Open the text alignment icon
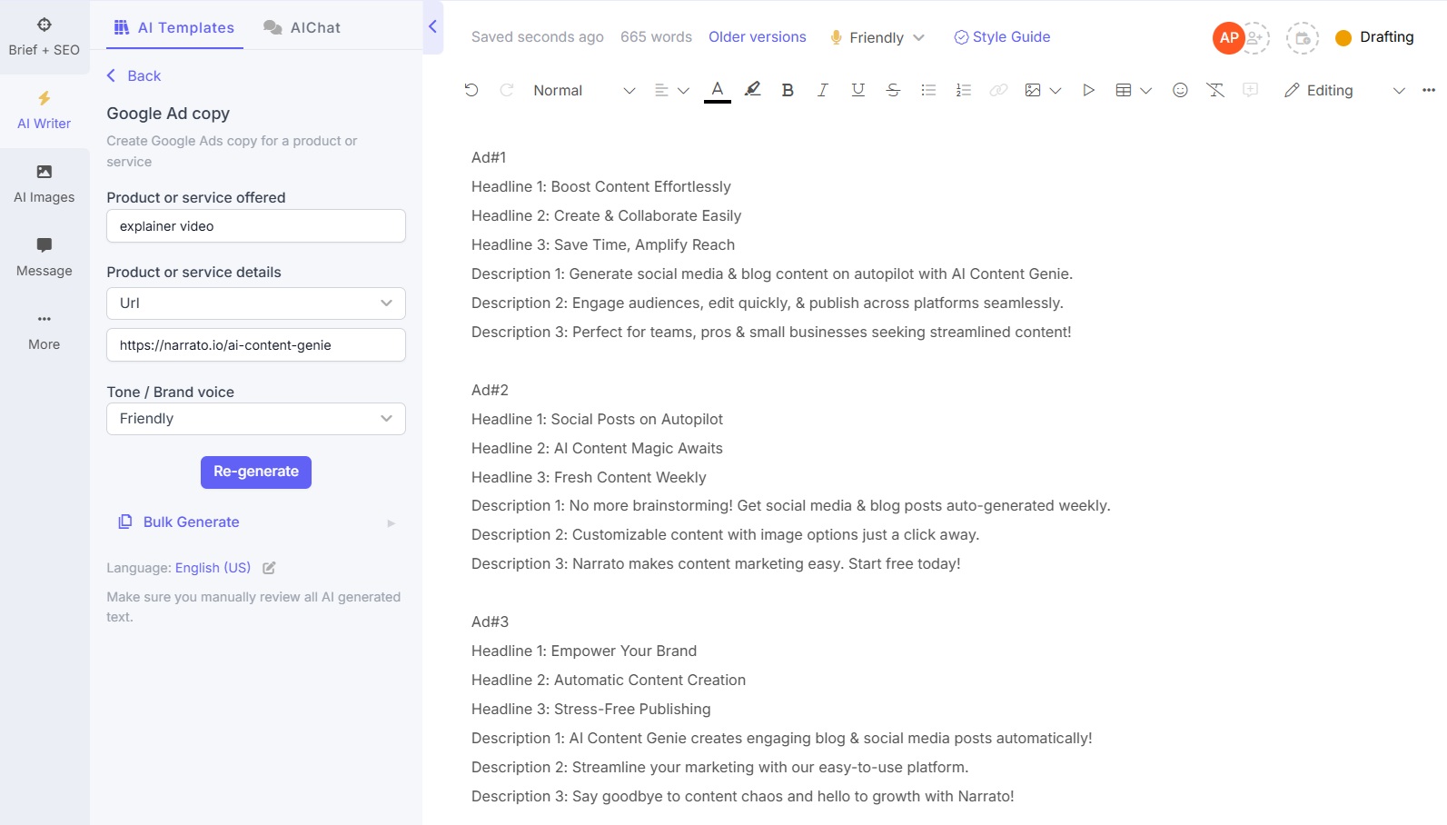The height and width of the screenshot is (825, 1447). click(x=661, y=90)
